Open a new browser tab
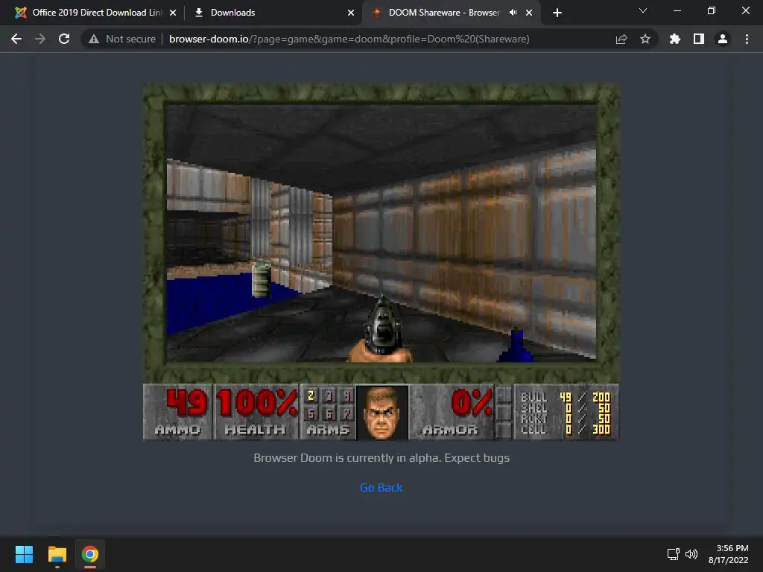The height and width of the screenshot is (572, 763). [x=557, y=13]
